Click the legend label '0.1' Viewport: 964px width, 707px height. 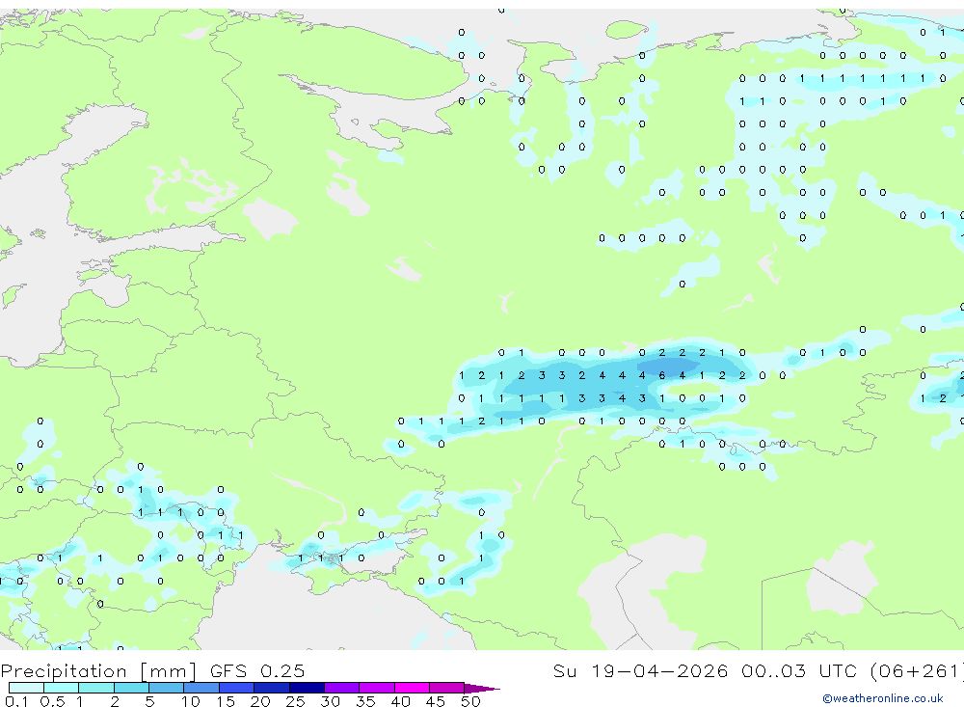[16, 701]
